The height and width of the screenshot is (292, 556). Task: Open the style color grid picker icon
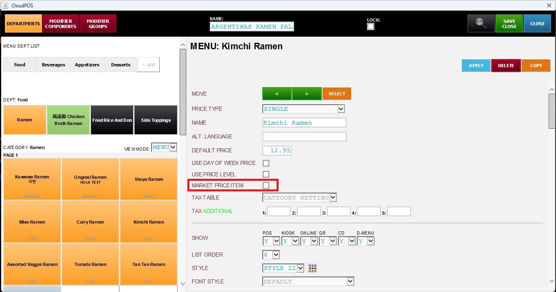[312, 268]
